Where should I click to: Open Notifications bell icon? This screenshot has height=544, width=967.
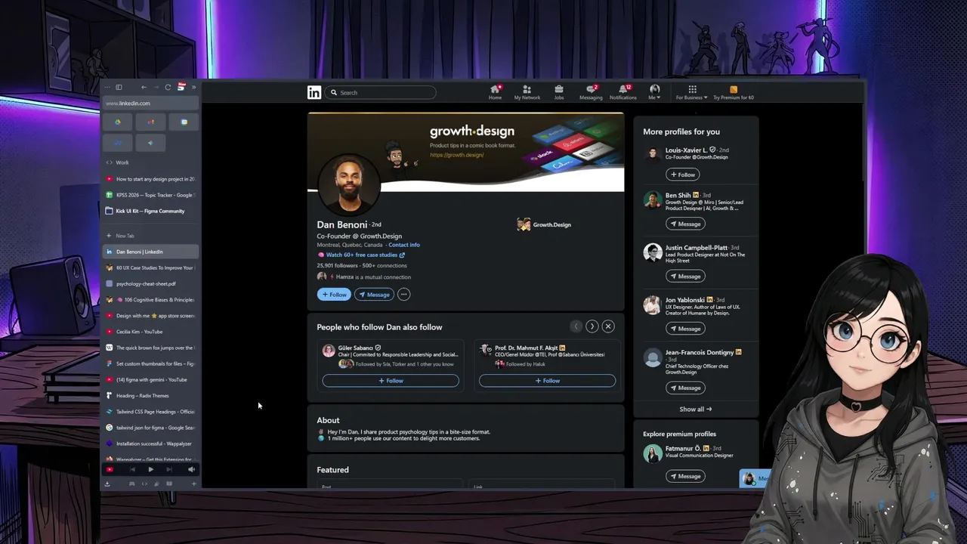point(623,89)
